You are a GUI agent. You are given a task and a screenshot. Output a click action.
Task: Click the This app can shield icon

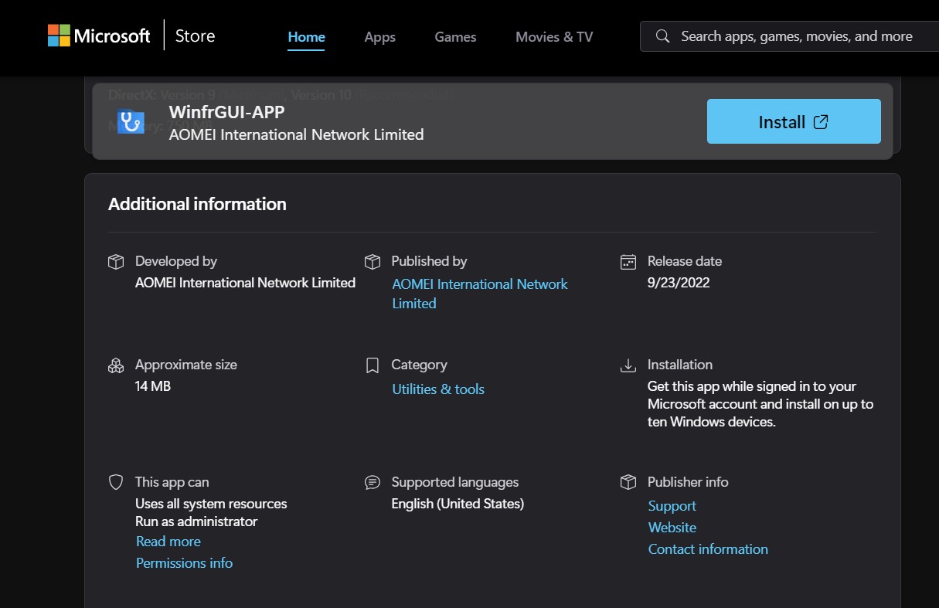tap(116, 482)
